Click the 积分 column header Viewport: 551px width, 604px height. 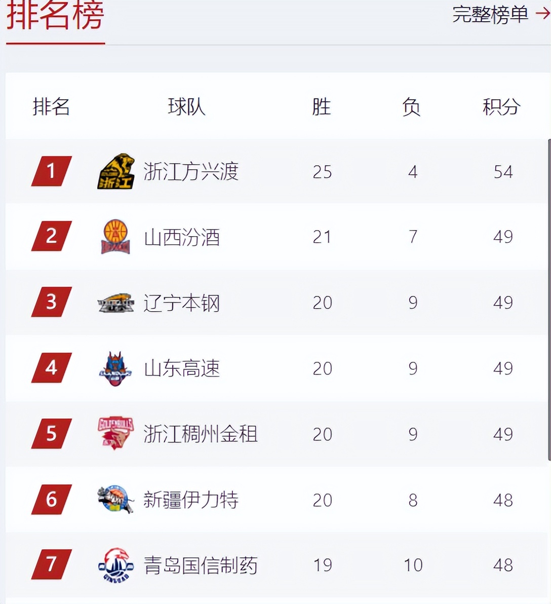click(x=501, y=107)
